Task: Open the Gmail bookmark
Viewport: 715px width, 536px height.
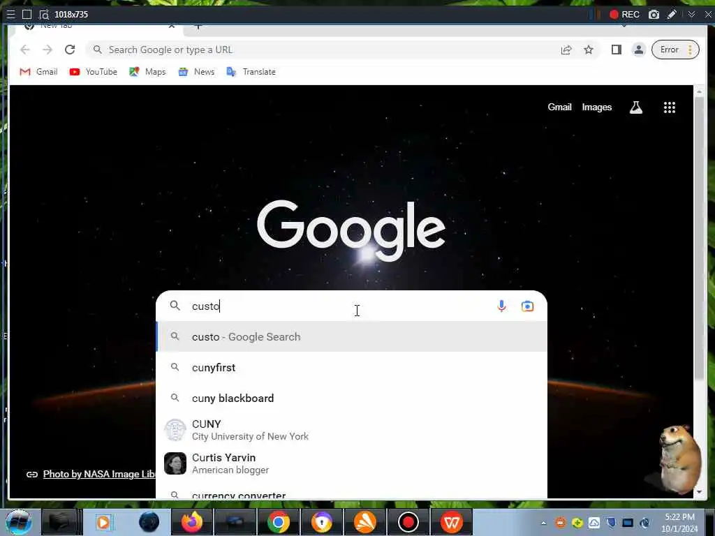Action: (x=39, y=72)
